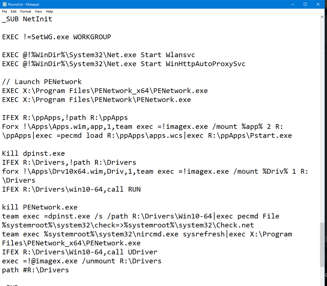The height and width of the screenshot is (286, 327).
Task: Click line starting 'team exec =dpinst.exe'
Action: coord(141,216)
